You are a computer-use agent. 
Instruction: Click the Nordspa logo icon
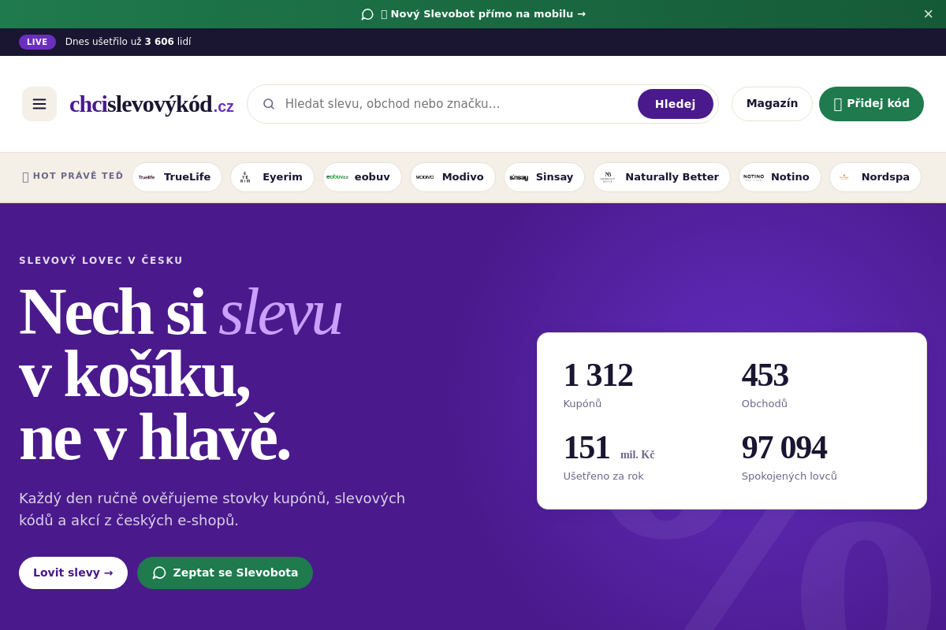(844, 177)
